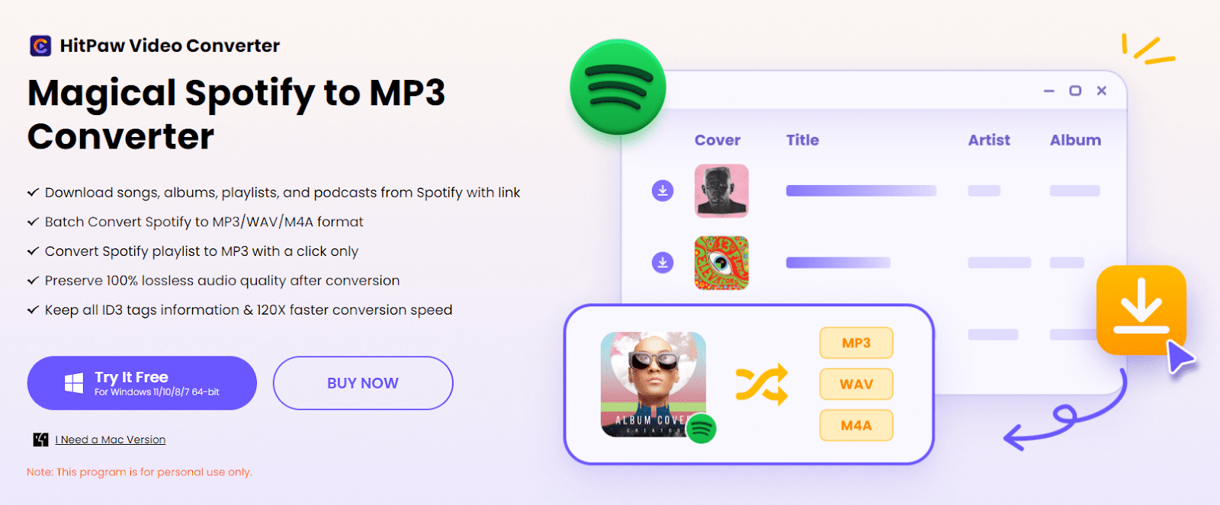Select the WAV output format
Viewport: 1220px width, 505px height.
coord(856,384)
